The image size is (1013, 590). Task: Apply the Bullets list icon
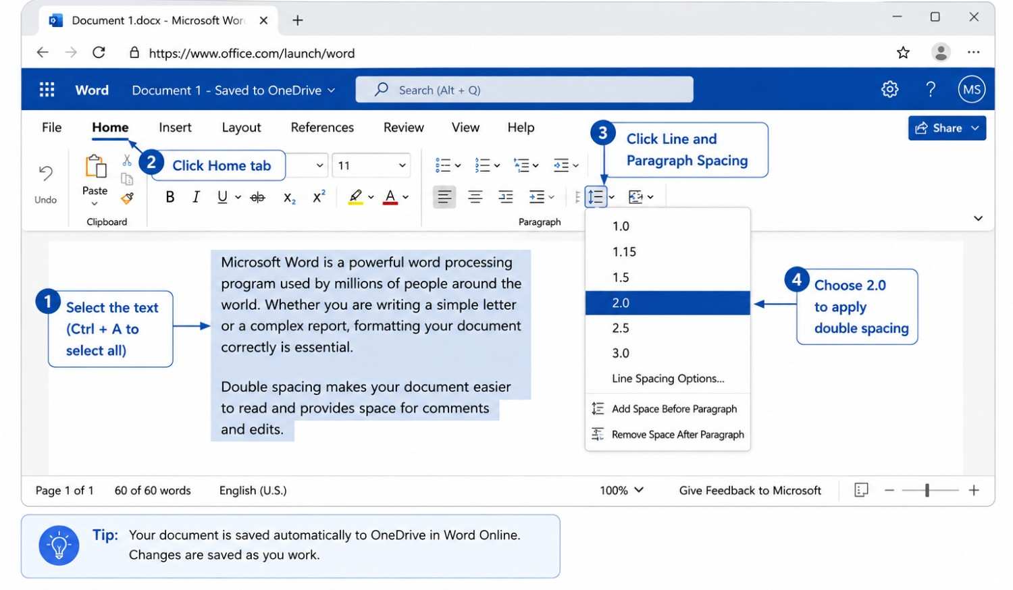click(x=443, y=165)
